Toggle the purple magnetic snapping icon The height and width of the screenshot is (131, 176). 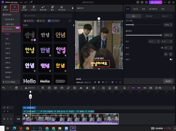tap(139, 88)
